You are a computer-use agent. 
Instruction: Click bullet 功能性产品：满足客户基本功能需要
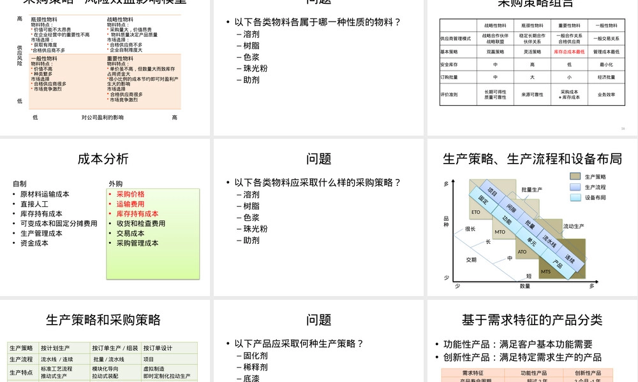pyautogui.click(x=517, y=344)
